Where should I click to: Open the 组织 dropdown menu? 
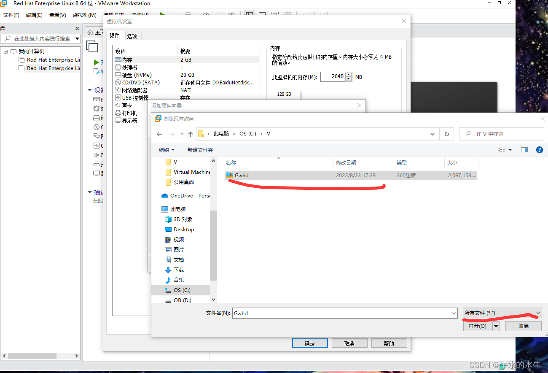(167, 150)
